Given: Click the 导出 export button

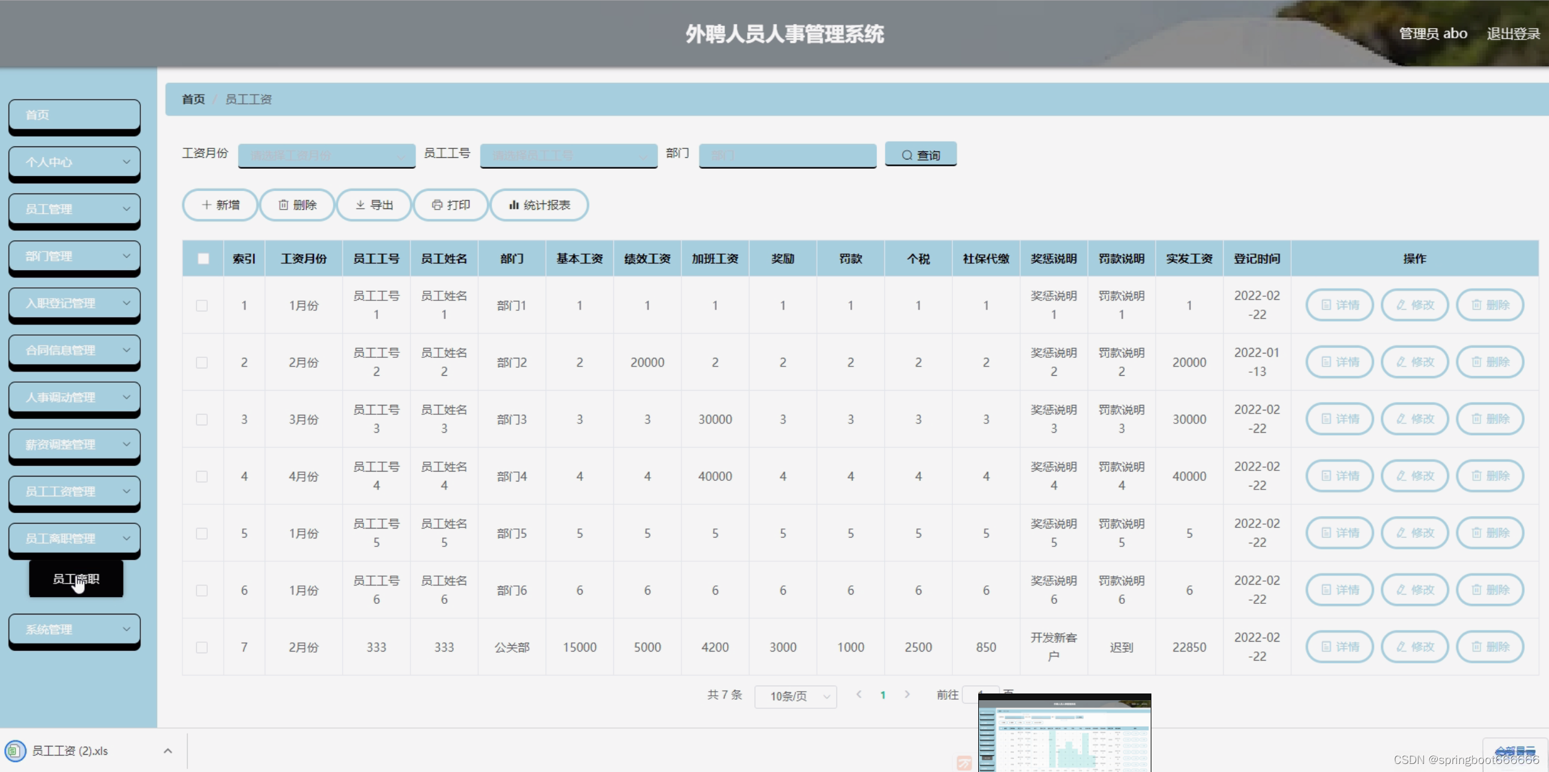Looking at the screenshot, I should [x=373, y=205].
